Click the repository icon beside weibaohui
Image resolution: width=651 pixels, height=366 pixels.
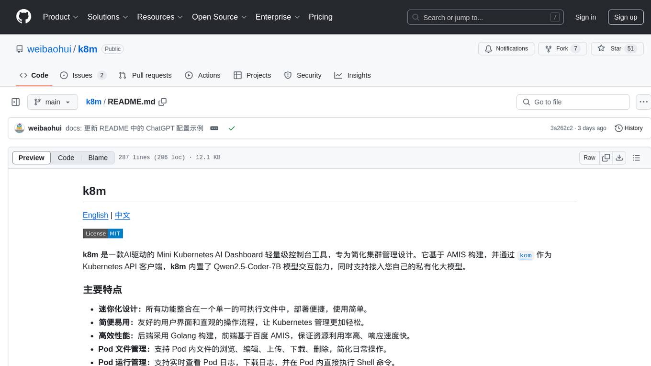20,49
